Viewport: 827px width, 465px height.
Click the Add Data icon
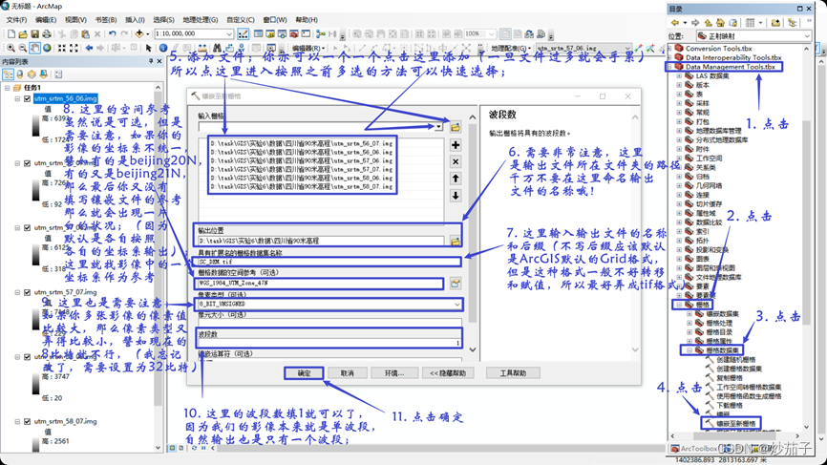point(139,33)
